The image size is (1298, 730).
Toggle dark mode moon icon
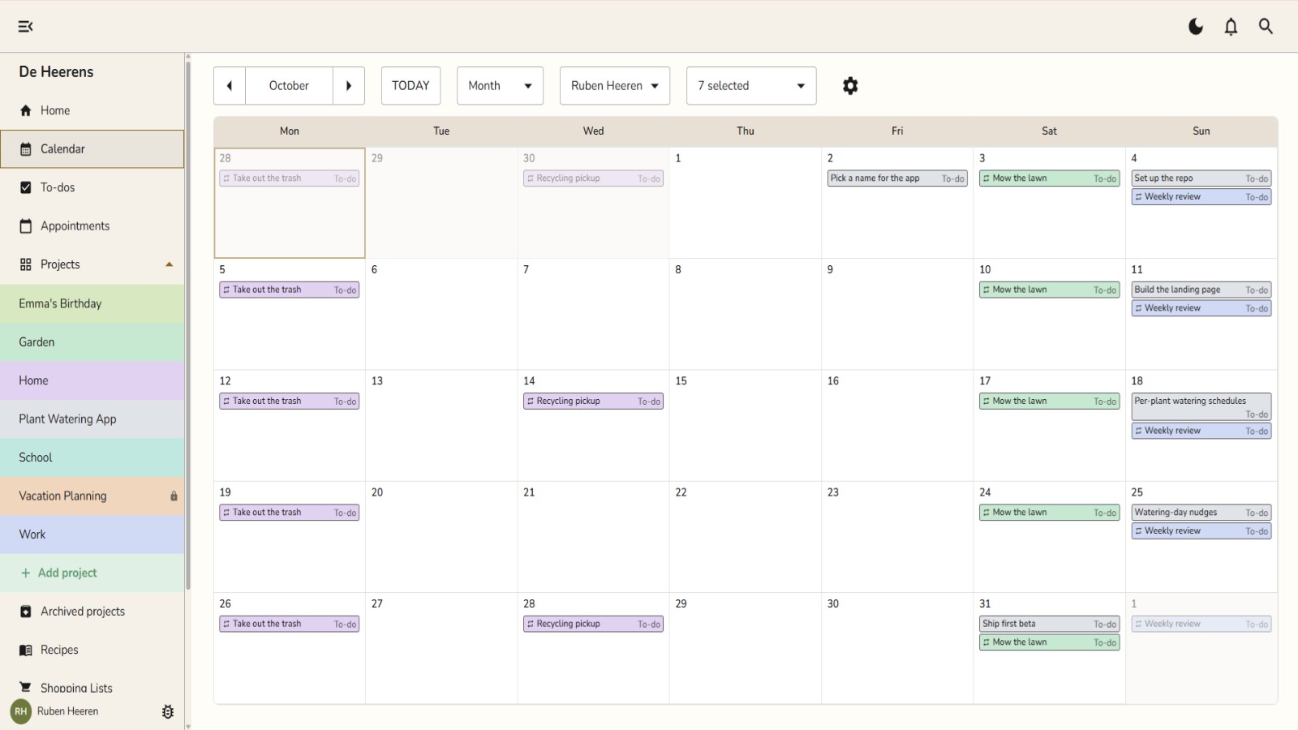1196,27
